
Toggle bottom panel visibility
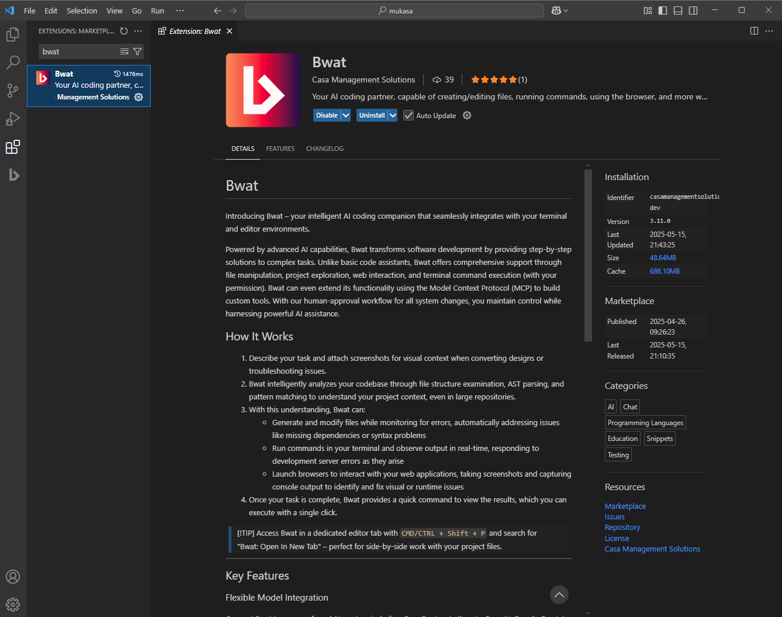coord(678,11)
